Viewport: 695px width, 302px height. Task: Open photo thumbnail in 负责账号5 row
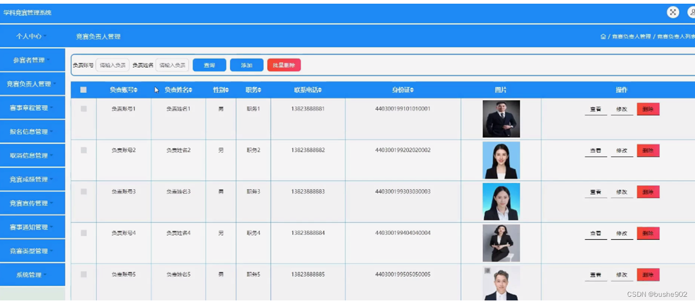click(501, 283)
